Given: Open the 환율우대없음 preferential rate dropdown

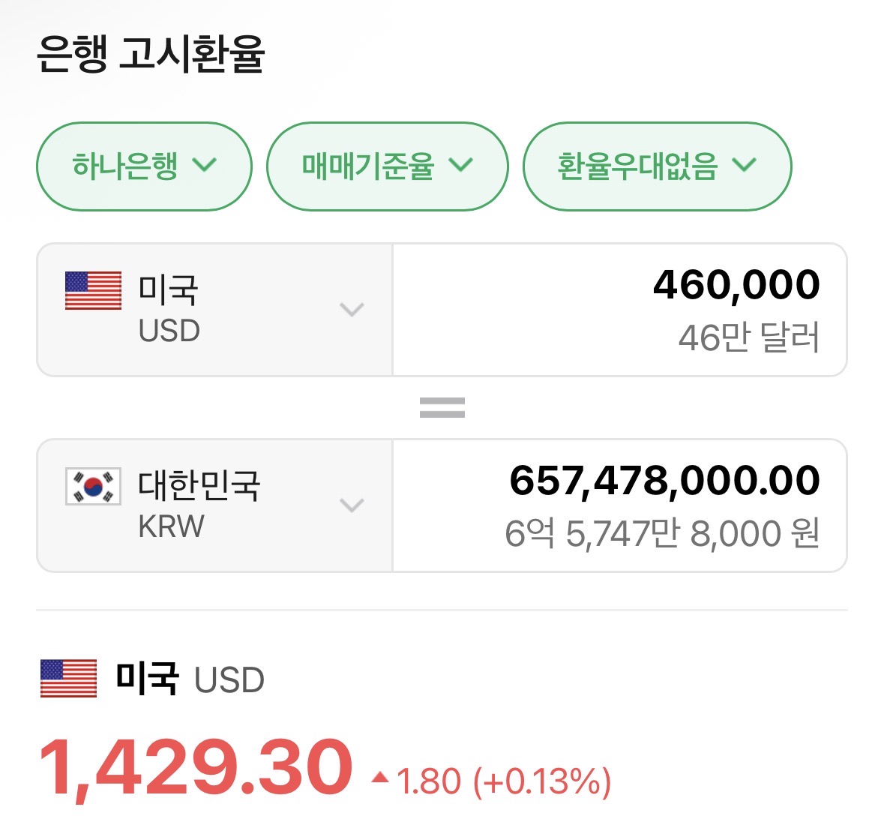Looking at the screenshot, I should click(x=656, y=166).
